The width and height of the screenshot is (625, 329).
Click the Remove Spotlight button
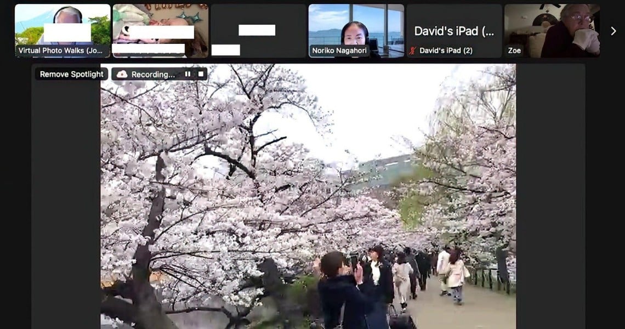[71, 73]
